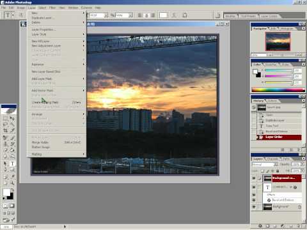Image resolution: width=307 pixels, height=230 pixels.
Task: Open Layer Comps tab in palette well
Action: [x=269, y=16]
